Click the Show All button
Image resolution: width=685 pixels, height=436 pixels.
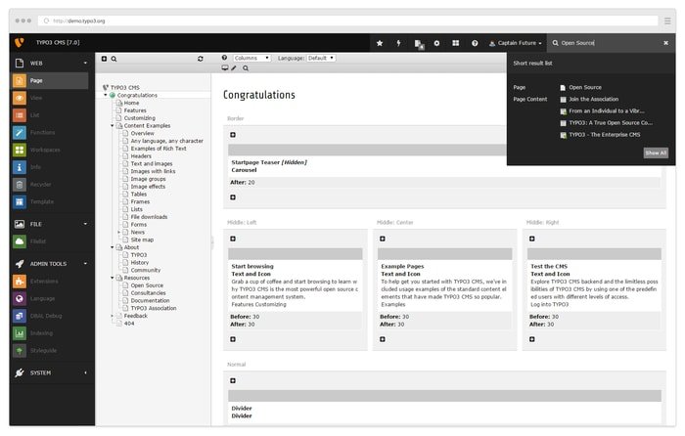[656, 153]
